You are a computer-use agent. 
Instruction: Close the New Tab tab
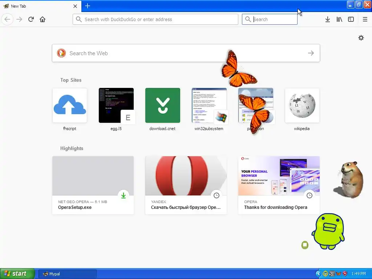(75, 6)
